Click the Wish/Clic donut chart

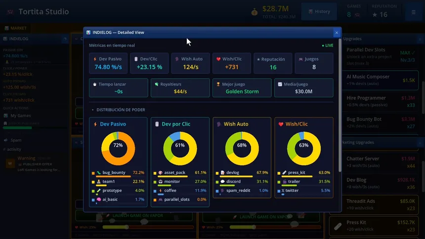coord(303,149)
